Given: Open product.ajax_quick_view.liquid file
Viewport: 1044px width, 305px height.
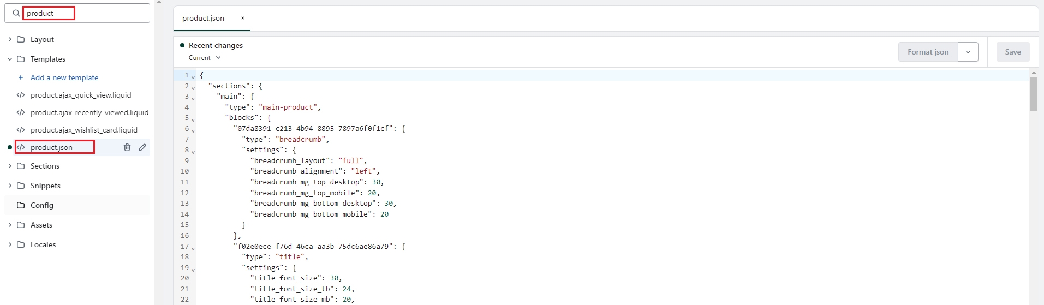Looking at the screenshot, I should click(x=81, y=95).
